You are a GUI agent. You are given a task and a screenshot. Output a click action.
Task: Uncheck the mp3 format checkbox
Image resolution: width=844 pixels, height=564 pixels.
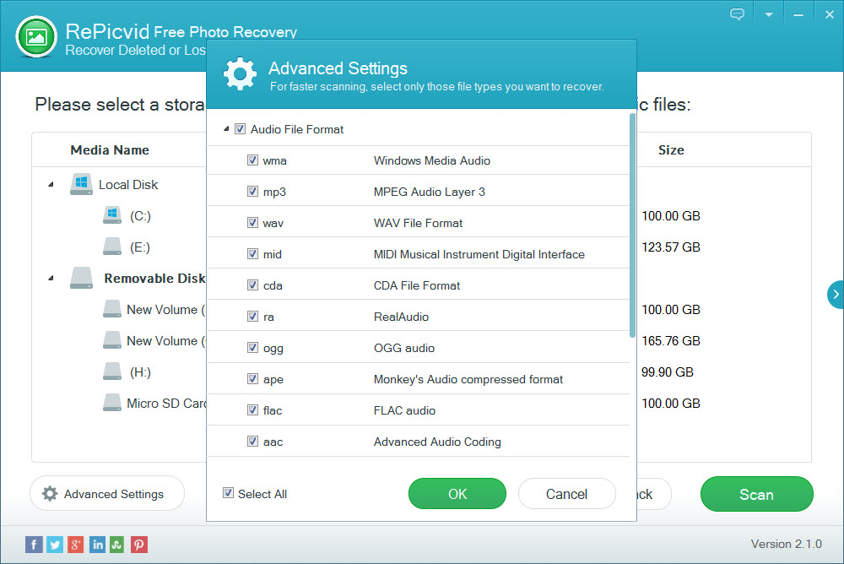click(252, 191)
